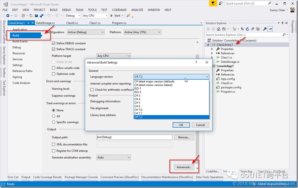
Task: Click the Save toolbar icon
Action: point(36,16)
